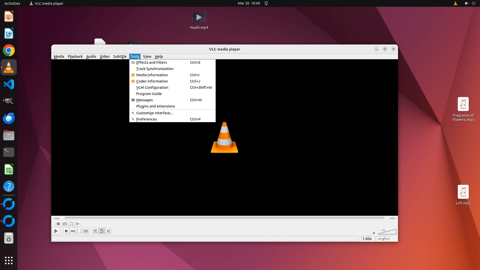Toggle fullscreen video mode

coord(79,231)
